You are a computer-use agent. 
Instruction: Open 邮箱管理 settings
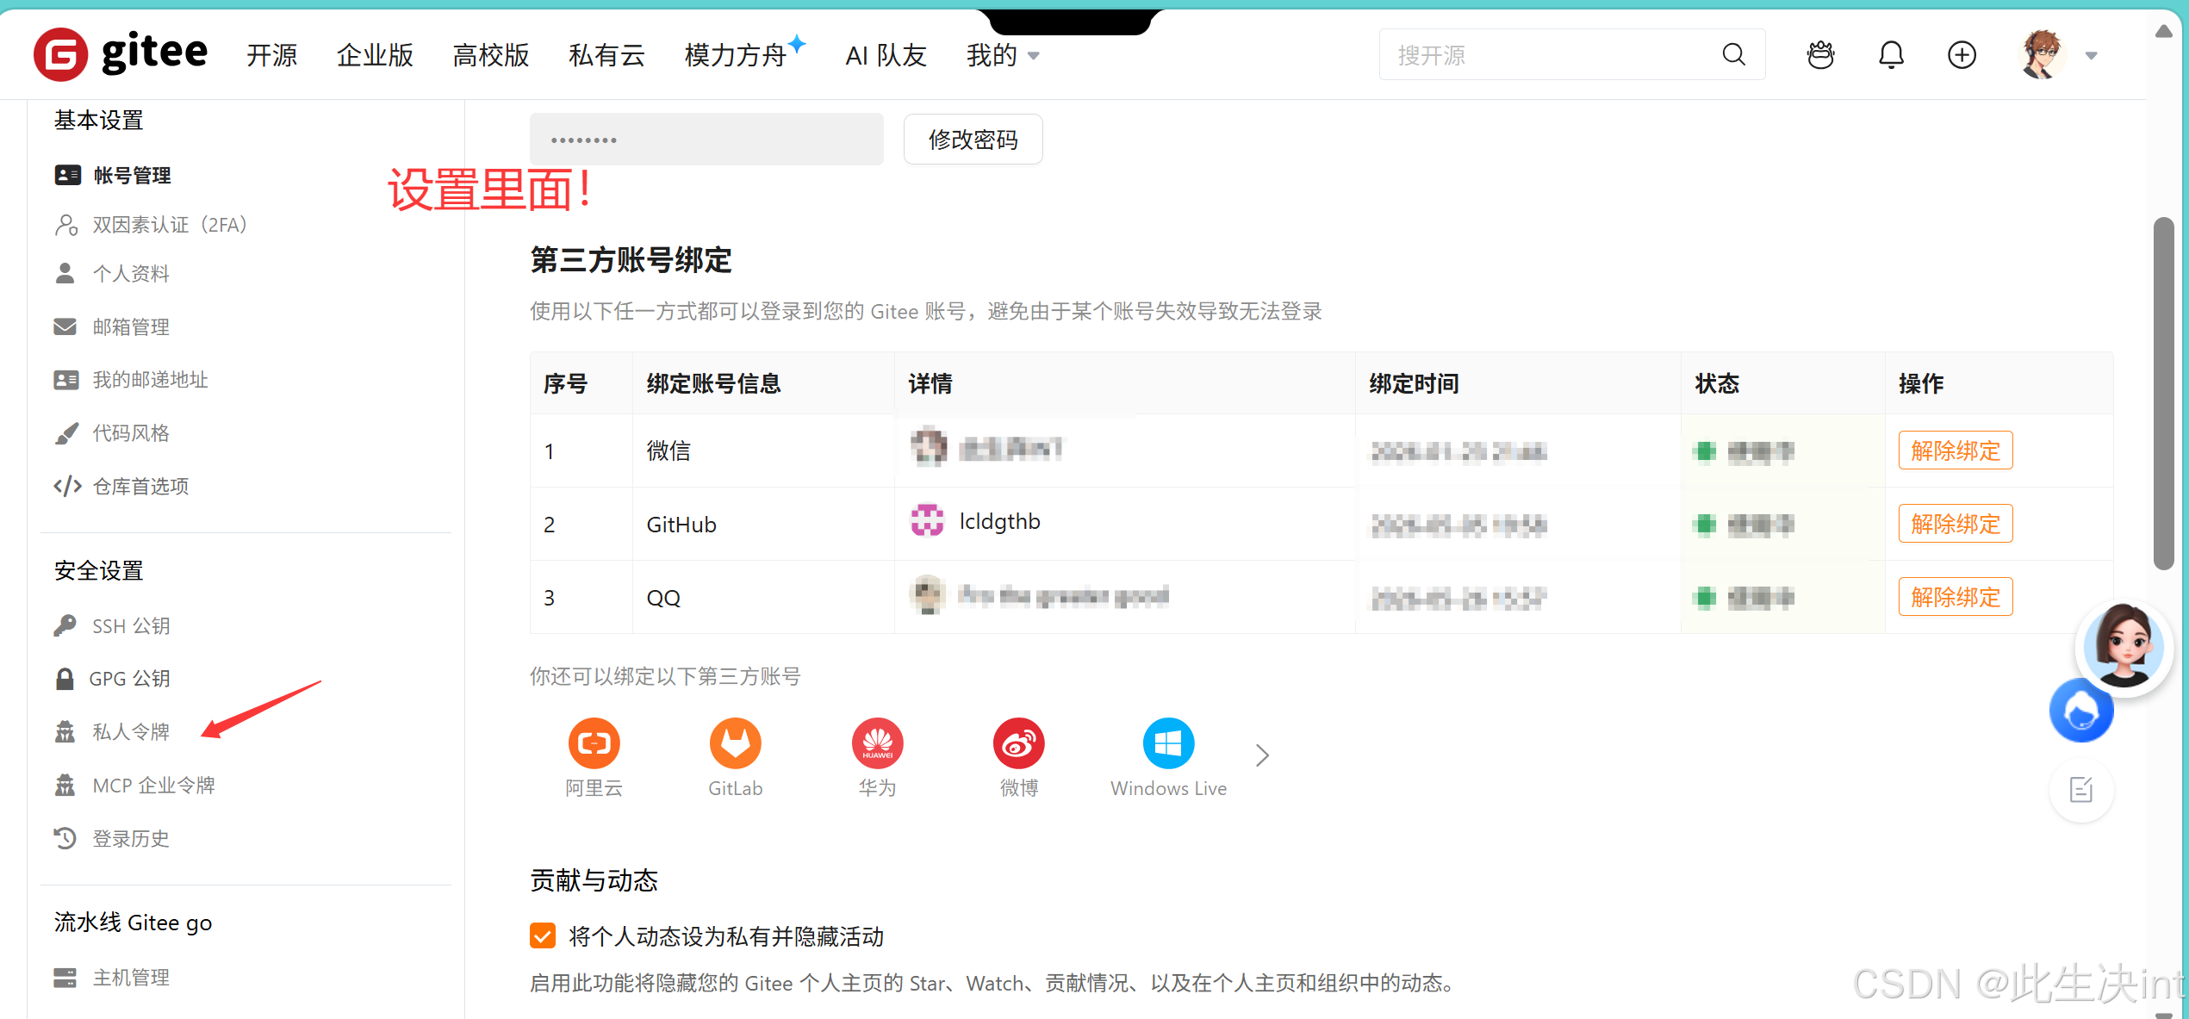click(112, 326)
